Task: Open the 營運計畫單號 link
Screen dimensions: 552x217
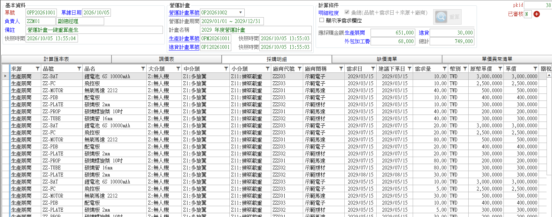Action: point(184,13)
